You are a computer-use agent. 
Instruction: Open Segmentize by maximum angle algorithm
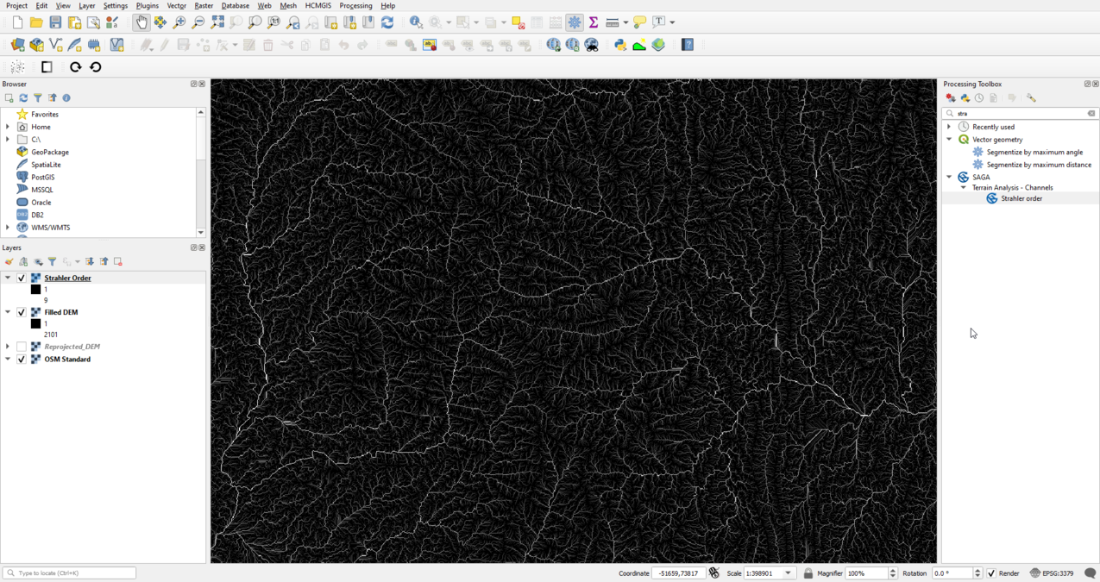(1034, 152)
